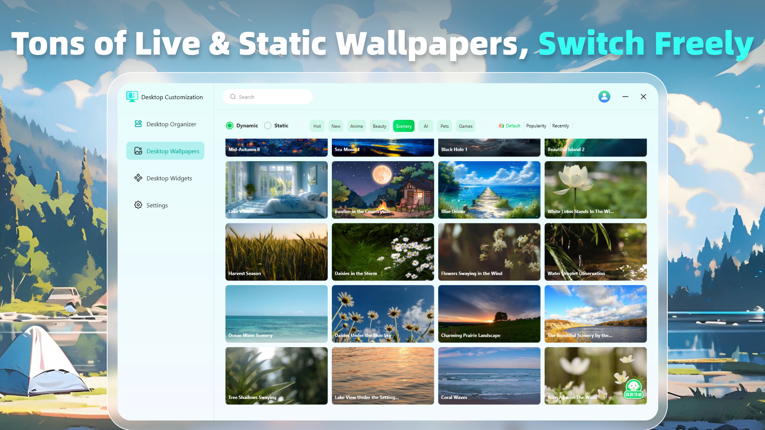This screenshot has width=765, height=430.
Task: Open the Tree Shadows Swaying wallpaper
Action: tap(277, 376)
